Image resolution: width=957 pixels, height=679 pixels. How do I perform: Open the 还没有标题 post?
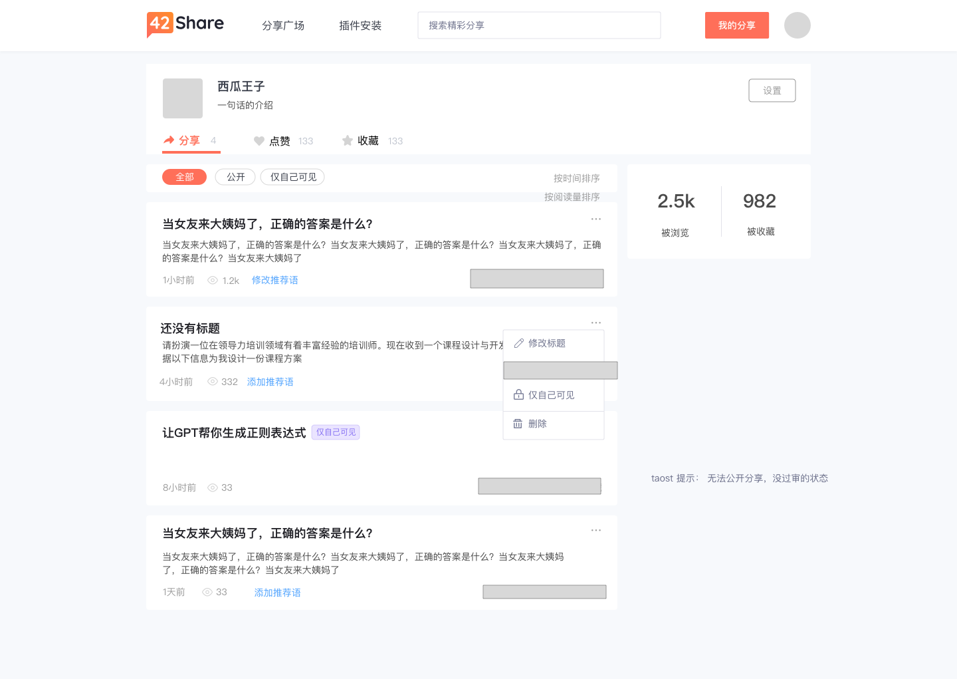190,329
